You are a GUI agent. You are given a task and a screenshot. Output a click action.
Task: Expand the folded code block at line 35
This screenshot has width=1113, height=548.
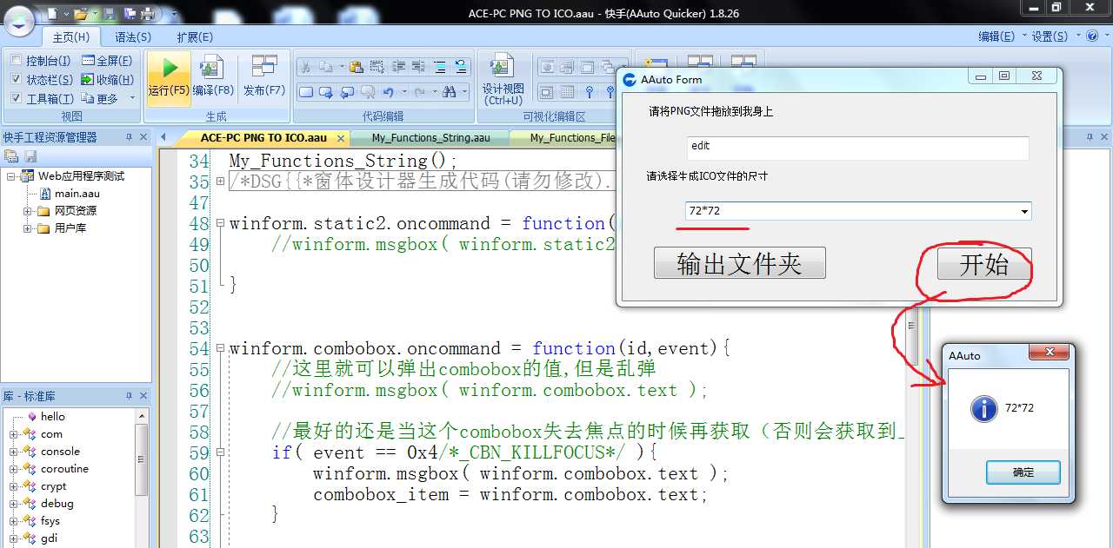tap(220, 182)
